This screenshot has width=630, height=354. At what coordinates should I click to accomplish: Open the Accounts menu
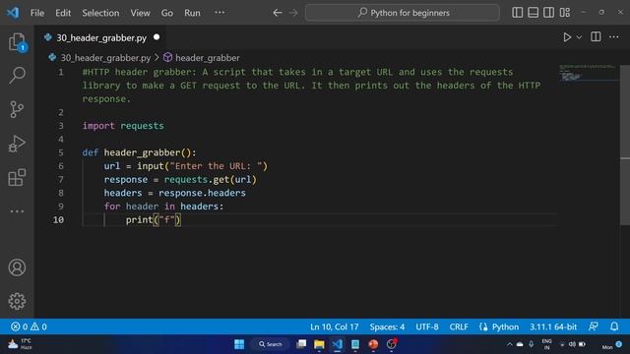coord(17,267)
